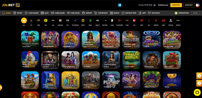This screenshot has height=98, width=202.
Task: Launch the Greedy Night game
Action: (131, 80)
